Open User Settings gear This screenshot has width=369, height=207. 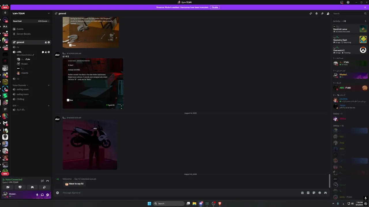pos(48,195)
